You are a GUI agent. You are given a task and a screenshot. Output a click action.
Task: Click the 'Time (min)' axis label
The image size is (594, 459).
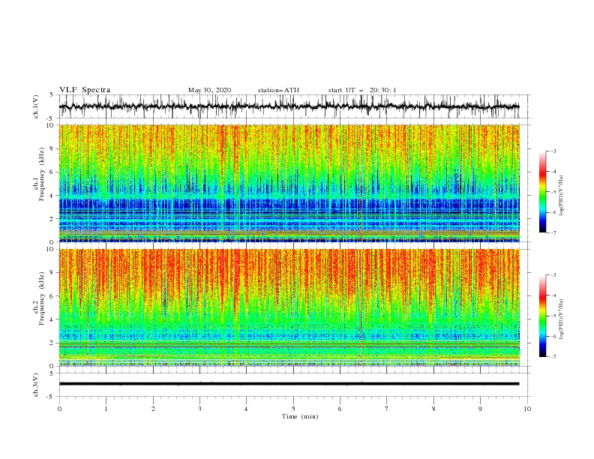[x=300, y=416]
